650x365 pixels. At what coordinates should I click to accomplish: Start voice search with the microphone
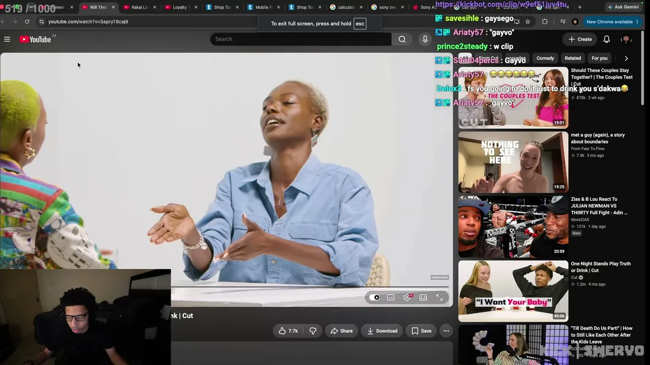click(x=426, y=39)
